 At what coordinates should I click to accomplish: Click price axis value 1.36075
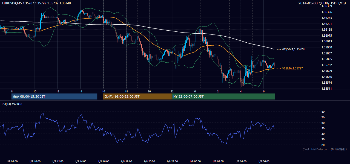click(x=327, y=36)
